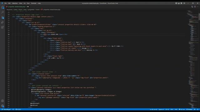Click '$ 1,200 / sq ft' text
The width and height of the screenshot is (200, 112).
[x=55, y=58]
